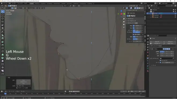
Task: Open the orientation dropdown in operator panel
Action: 24,86
